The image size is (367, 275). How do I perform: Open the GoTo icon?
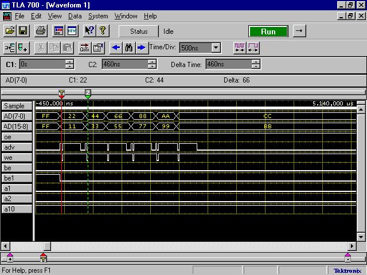tap(85, 48)
